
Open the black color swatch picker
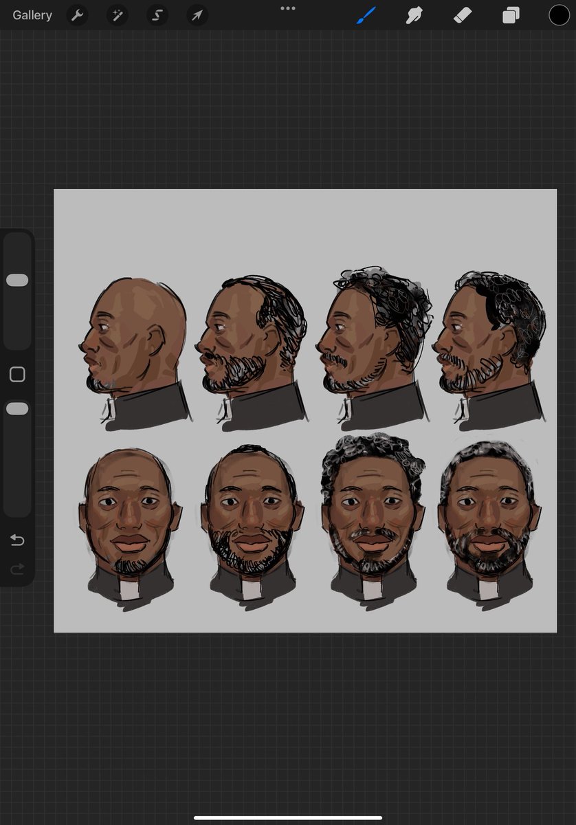point(559,15)
